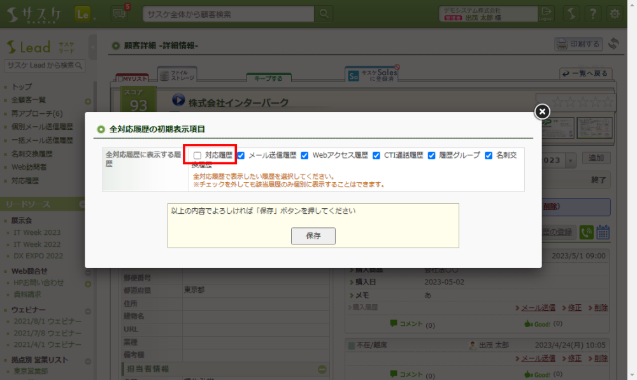Click the green CTI phone icon
637x380 pixels.
point(587,232)
